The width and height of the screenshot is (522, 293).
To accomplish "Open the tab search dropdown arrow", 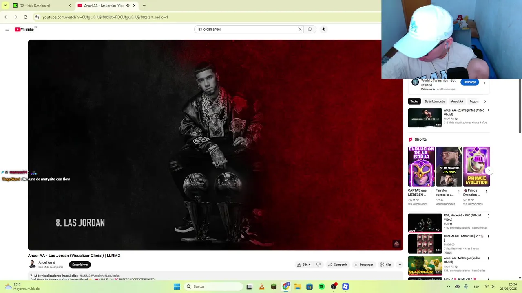I will (5, 6).
